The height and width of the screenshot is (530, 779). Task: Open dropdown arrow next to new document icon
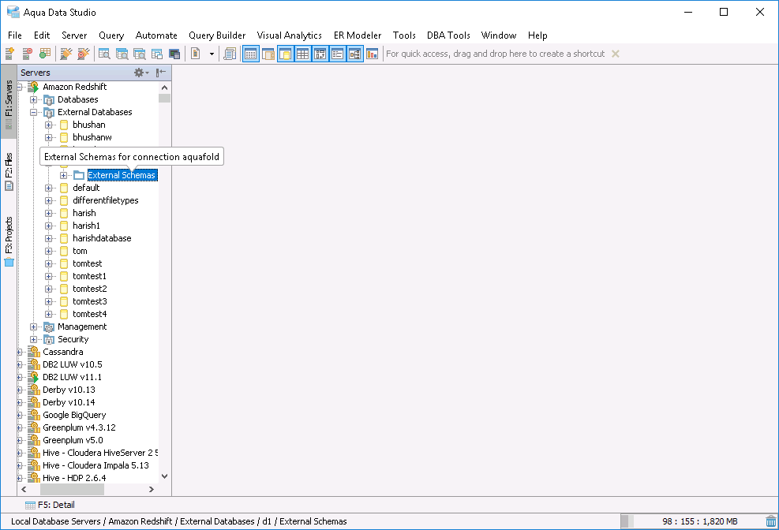(x=212, y=54)
